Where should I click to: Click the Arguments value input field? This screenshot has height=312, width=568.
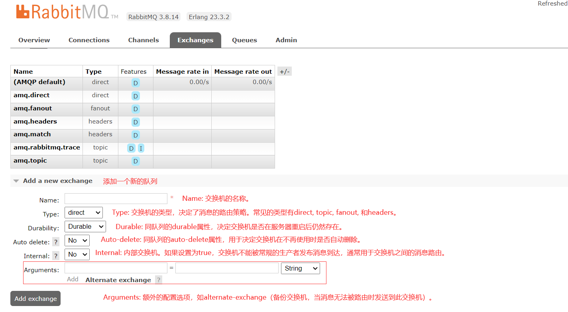click(227, 268)
